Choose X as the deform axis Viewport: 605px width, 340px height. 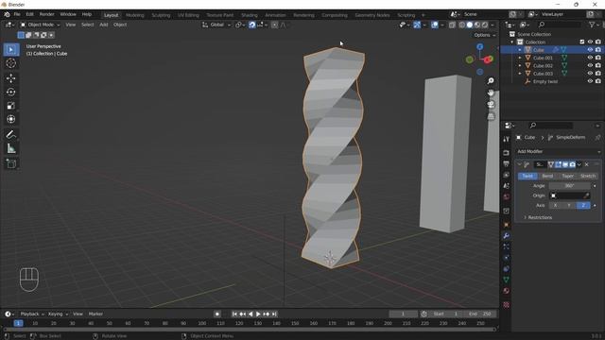pyautogui.click(x=555, y=206)
